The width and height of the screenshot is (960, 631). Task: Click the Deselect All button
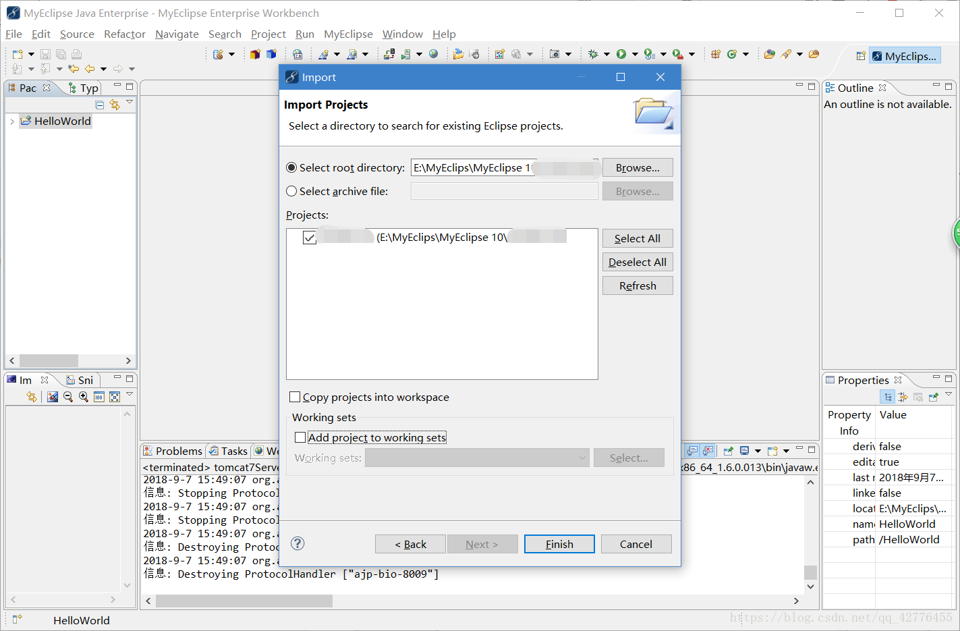pos(638,262)
